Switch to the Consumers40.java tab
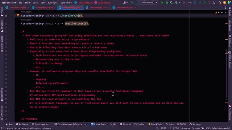Image resolution: width=232 pixels, height=130 pixels. tap(98, 8)
